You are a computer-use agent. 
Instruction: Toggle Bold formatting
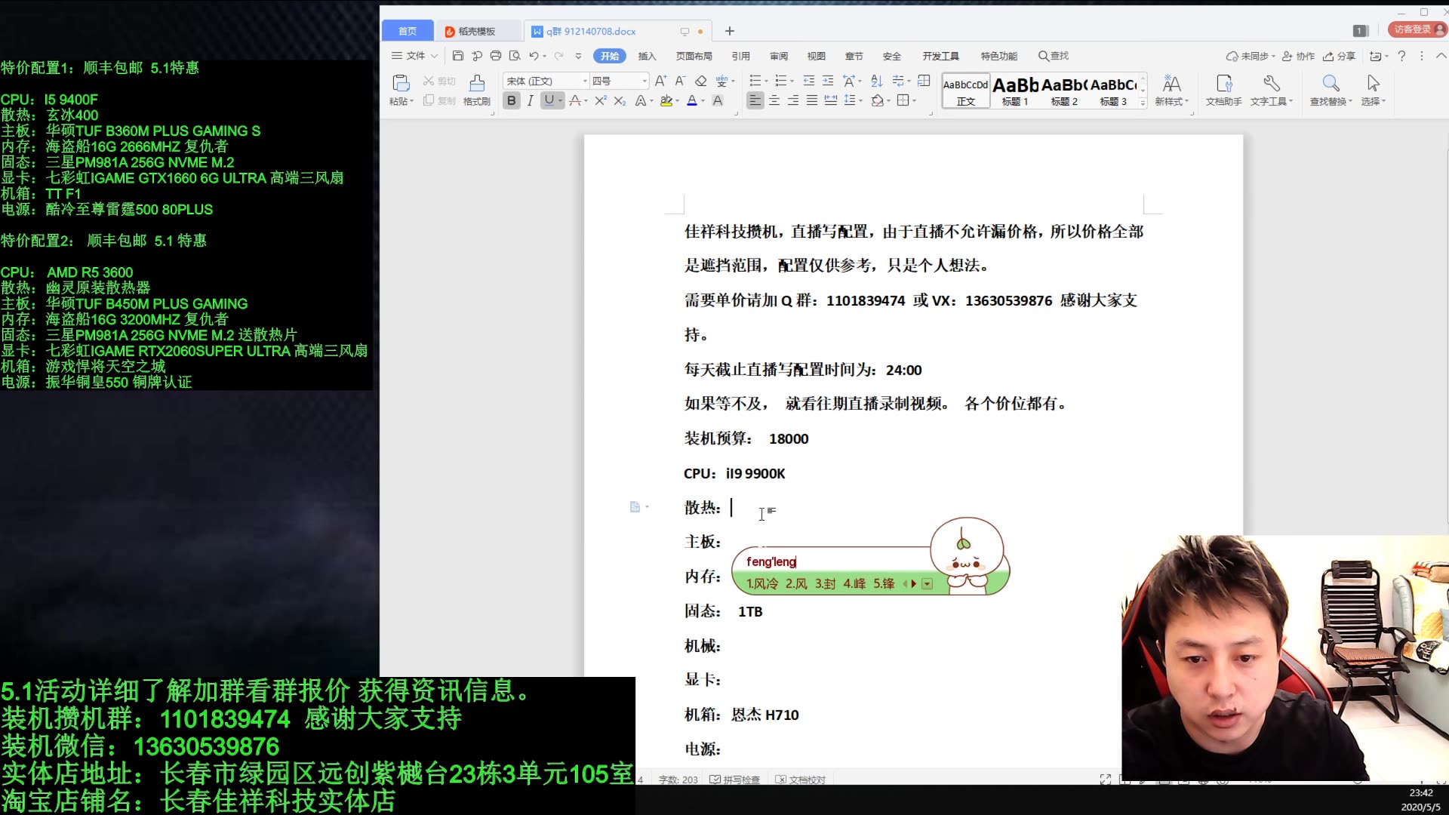click(x=512, y=100)
